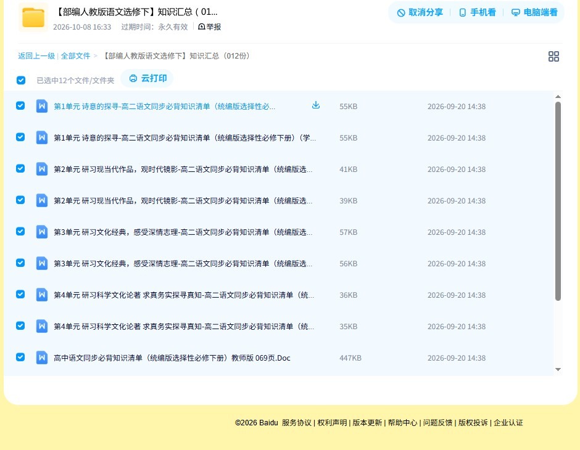Click Word icon of 35KB 第4单元 file
This screenshot has height=450, width=580.
42,326
